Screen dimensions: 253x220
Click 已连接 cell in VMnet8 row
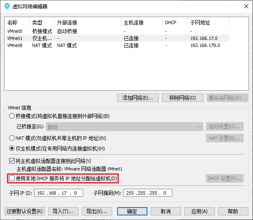pos(131,45)
